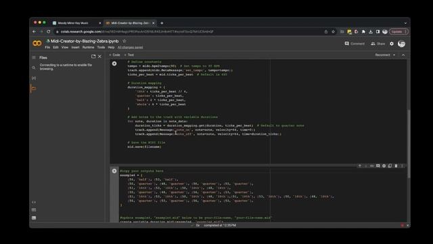The image size is (433, 244).
Task: Reload the page
Action: click(49, 32)
